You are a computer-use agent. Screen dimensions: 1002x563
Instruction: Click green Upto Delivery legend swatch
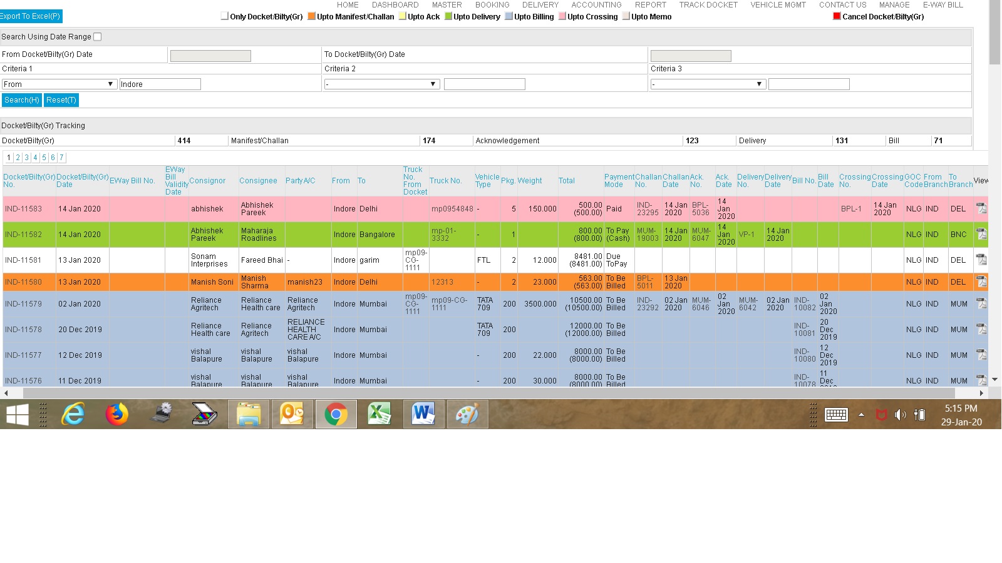[448, 16]
